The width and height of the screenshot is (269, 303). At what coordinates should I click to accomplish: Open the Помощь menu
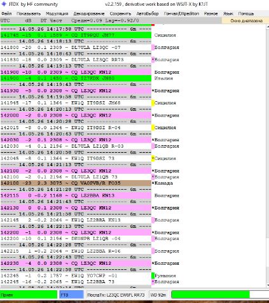[246, 13]
